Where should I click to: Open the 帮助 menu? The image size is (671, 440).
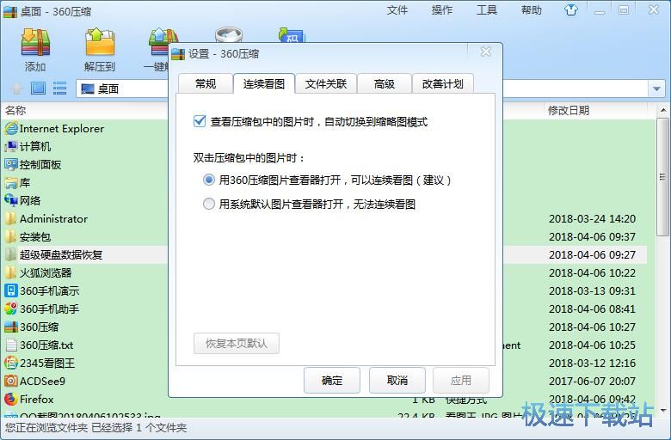tap(531, 9)
